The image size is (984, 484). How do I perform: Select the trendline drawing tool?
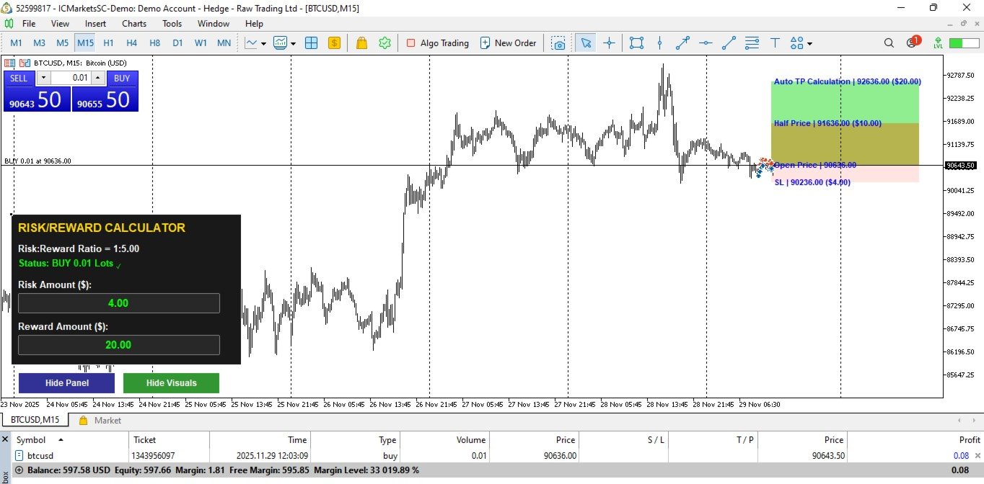(x=729, y=43)
